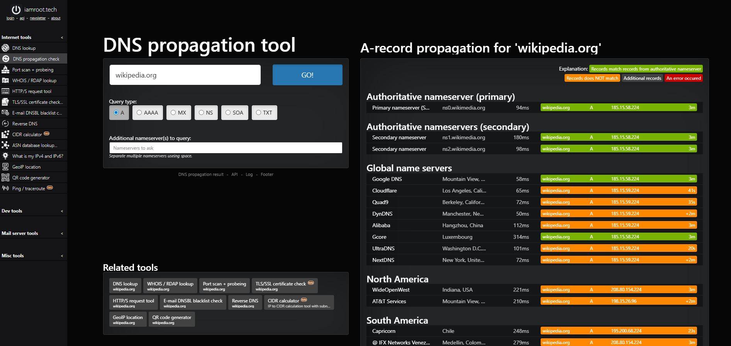Open the E-mail DNSBL blacklist icon
This screenshot has width=731, height=346.
tap(5, 113)
